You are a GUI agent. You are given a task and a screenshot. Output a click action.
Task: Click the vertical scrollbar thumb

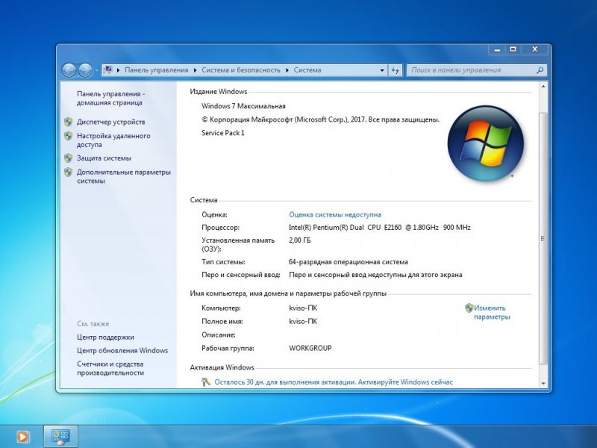pos(543,238)
